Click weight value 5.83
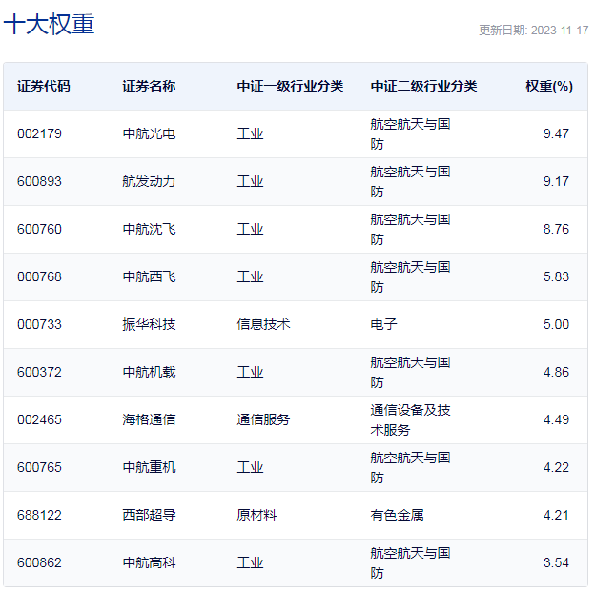This screenshot has width=595, height=592. 556,276
